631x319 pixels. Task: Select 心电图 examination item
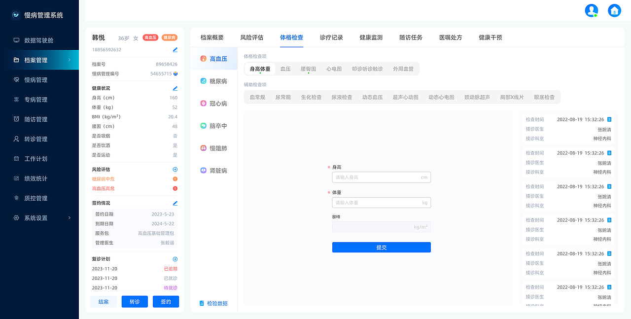[334, 69]
